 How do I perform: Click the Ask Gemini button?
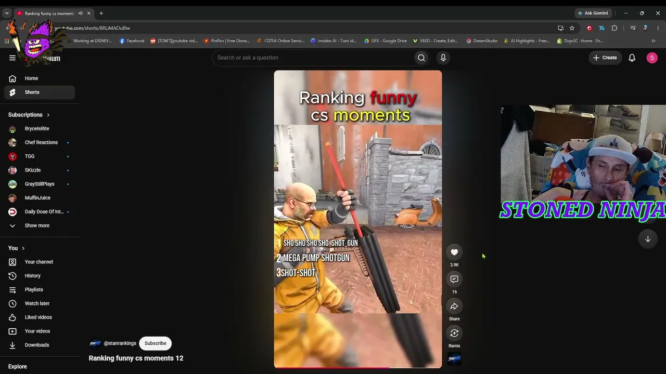coord(592,13)
